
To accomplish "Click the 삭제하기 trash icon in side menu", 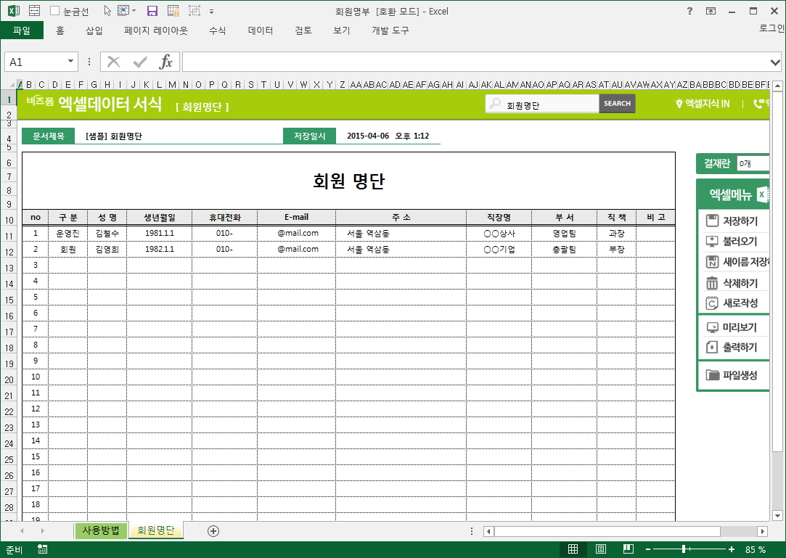I will coord(712,283).
